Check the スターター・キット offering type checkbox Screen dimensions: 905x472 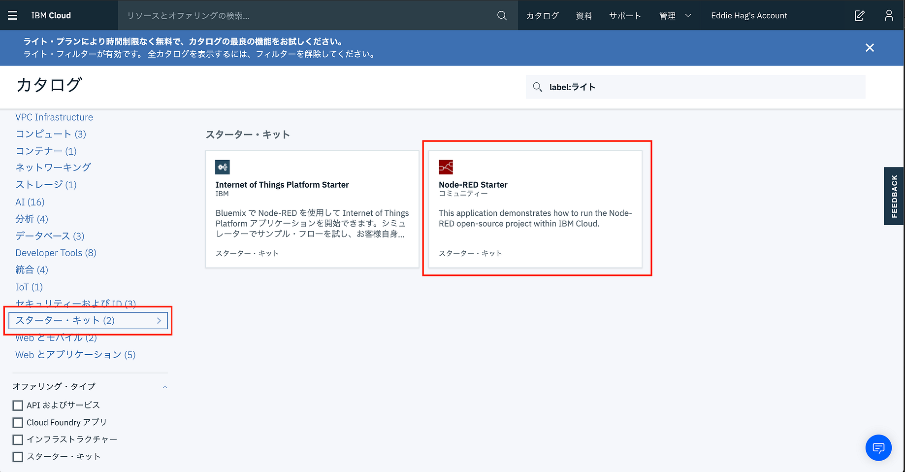click(18, 457)
